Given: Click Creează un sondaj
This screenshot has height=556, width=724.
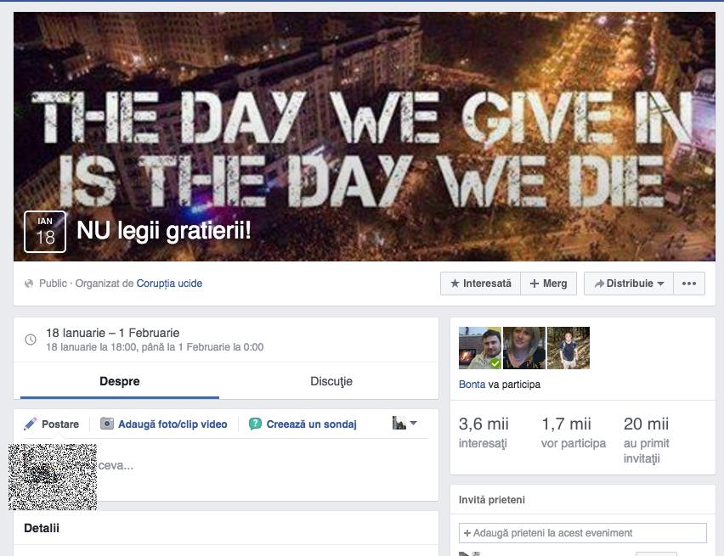Looking at the screenshot, I should tap(311, 424).
